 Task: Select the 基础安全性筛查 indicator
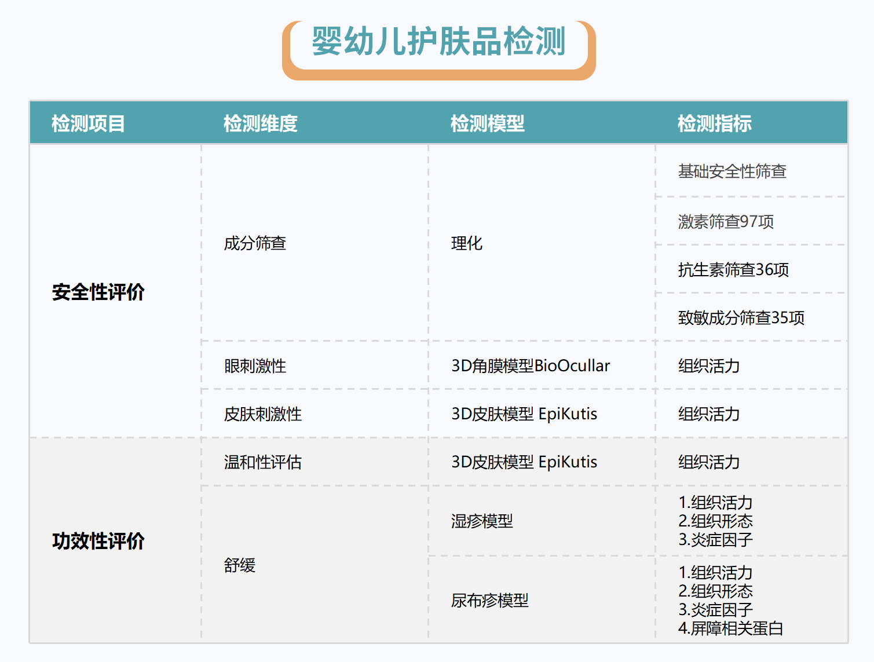(x=732, y=171)
